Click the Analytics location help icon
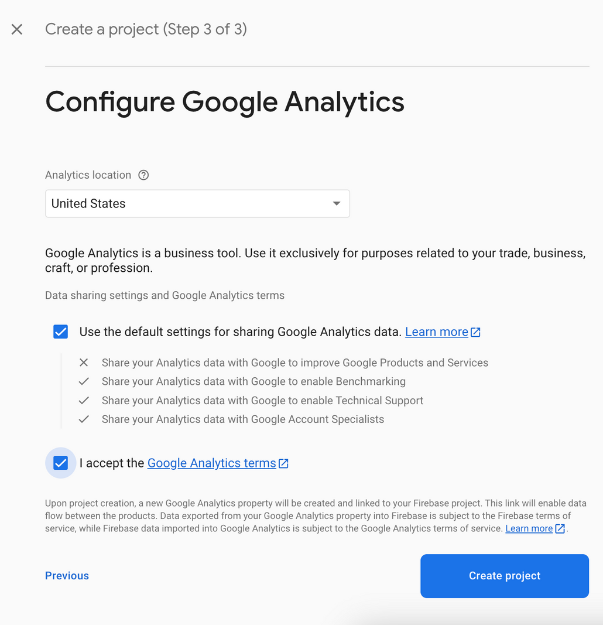This screenshot has height=625, width=603. 143,175
